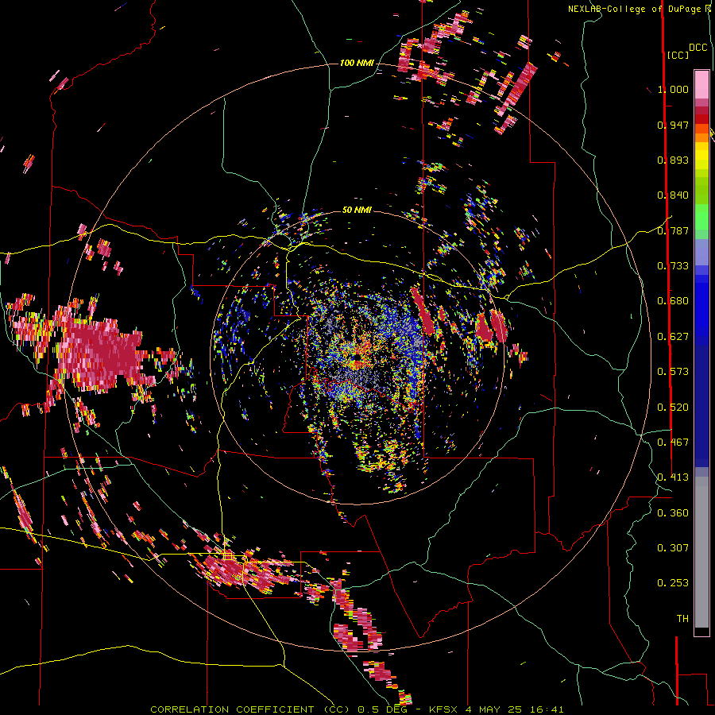Click the [CC] legend header
The image size is (715, 715).
(x=678, y=55)
